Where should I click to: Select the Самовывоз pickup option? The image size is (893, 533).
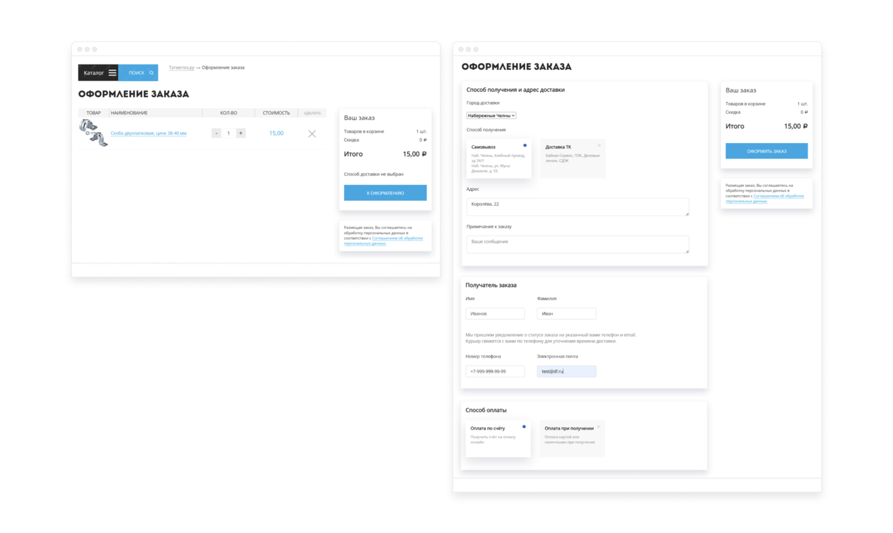pos(498,159)
